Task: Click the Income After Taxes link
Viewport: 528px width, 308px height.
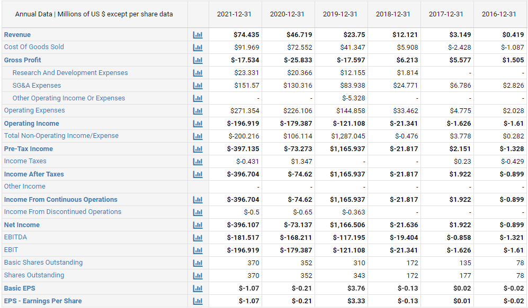Action: point(34,174)
